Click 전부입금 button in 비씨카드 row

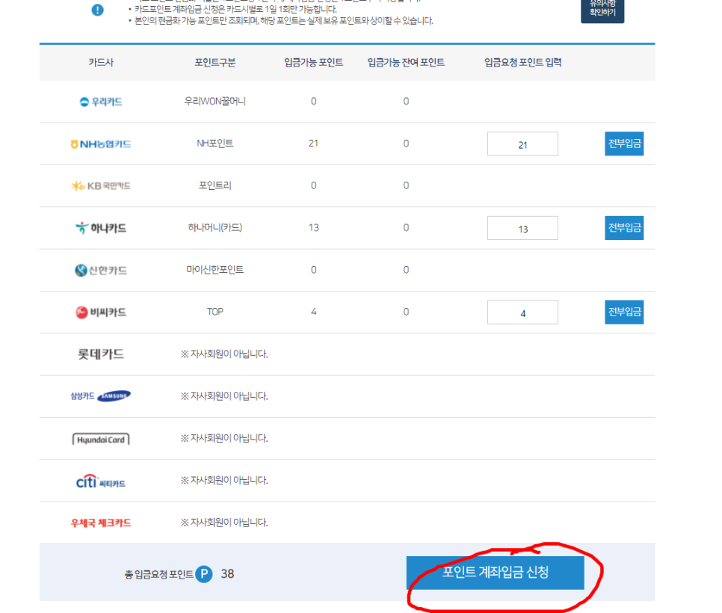[624, 312]
